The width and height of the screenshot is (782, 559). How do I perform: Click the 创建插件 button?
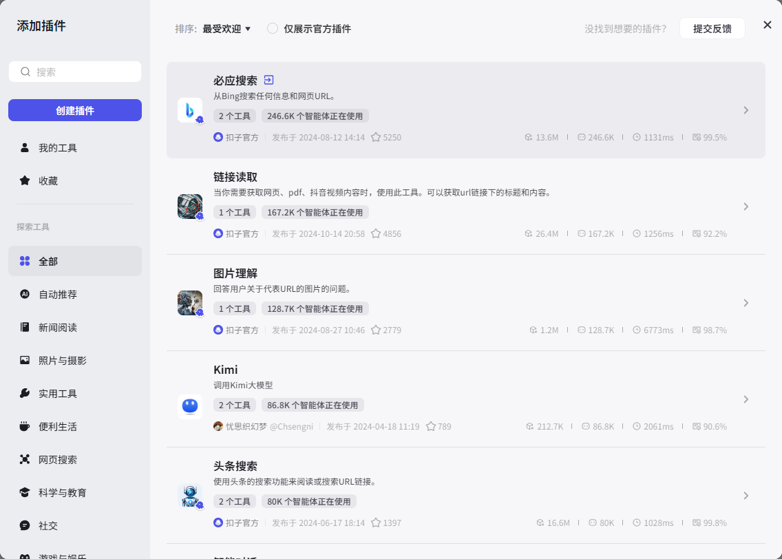click(x=74, y=109)
